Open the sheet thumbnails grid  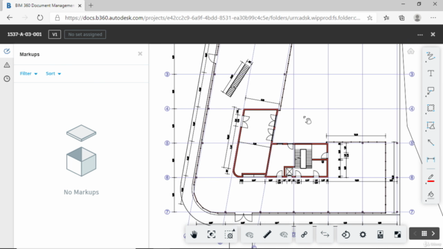(x=424, y=234)
